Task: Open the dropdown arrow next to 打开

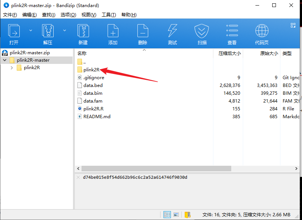Action: pyautogui.click(x=31, y=30)
